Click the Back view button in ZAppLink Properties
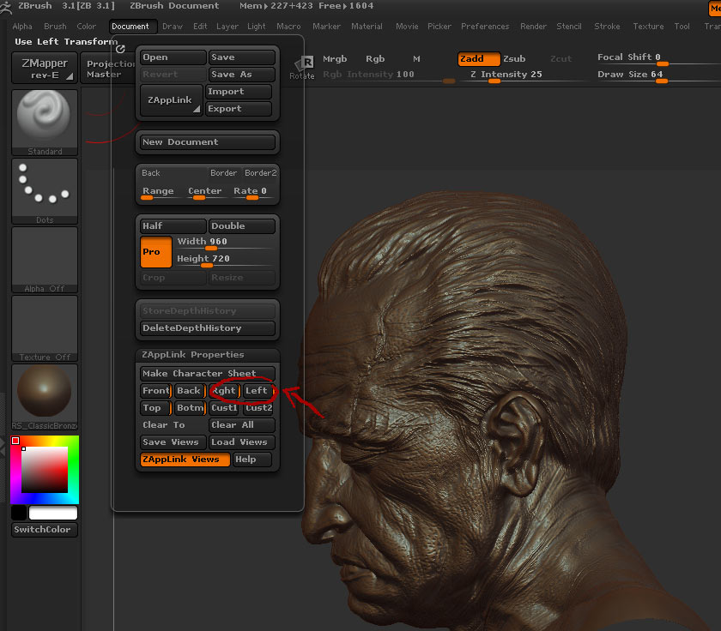 pyautogui.click(x=190, y=390)
